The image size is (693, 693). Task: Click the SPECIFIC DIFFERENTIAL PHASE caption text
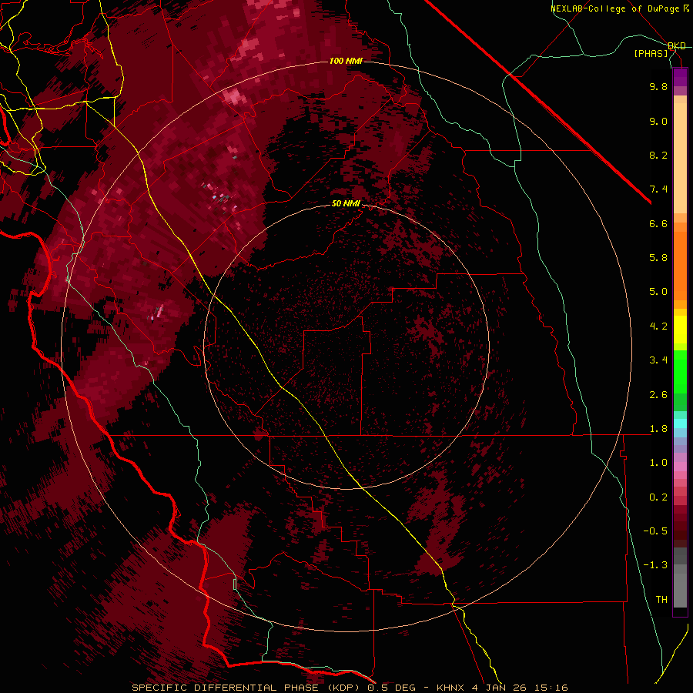pos(225,688)
